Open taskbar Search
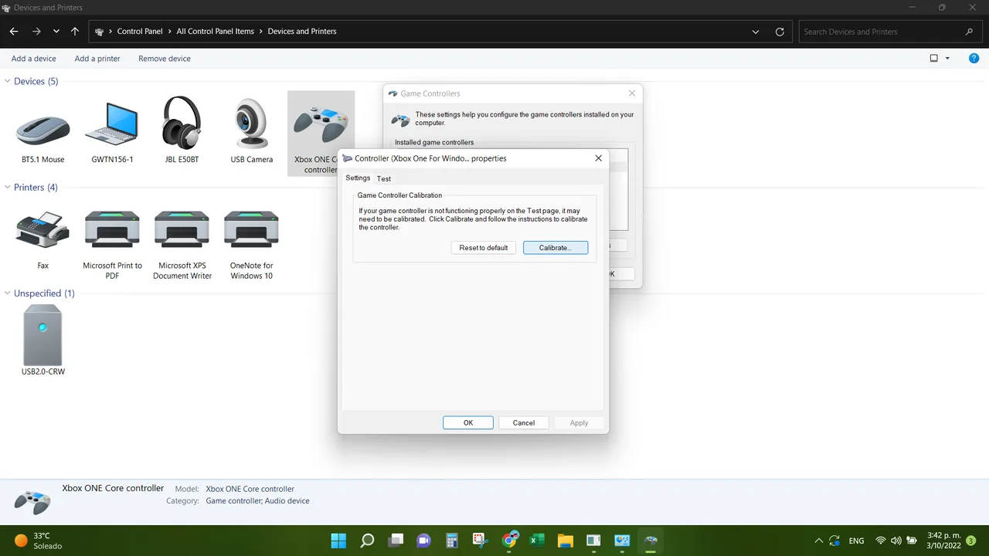The width and height of the screenshot is (989, 556). point(367,541)
